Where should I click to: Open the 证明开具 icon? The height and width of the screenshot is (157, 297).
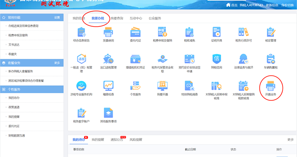[216, 32]
